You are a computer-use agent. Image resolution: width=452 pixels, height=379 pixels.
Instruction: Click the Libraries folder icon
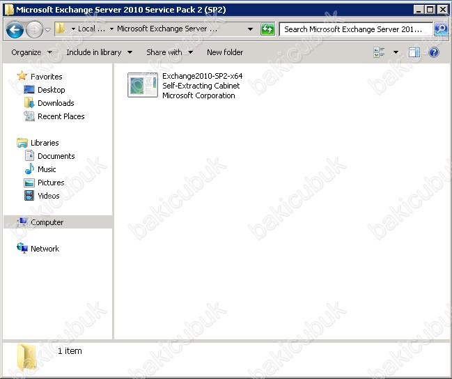pos(22,143)
